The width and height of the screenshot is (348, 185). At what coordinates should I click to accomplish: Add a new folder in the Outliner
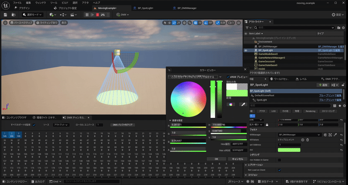point(339,28)
